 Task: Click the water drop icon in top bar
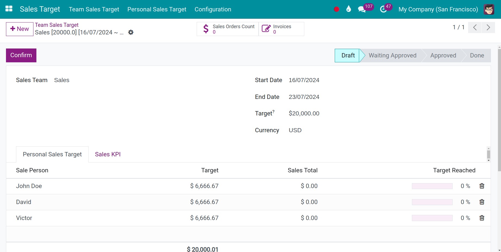(349, 9)
